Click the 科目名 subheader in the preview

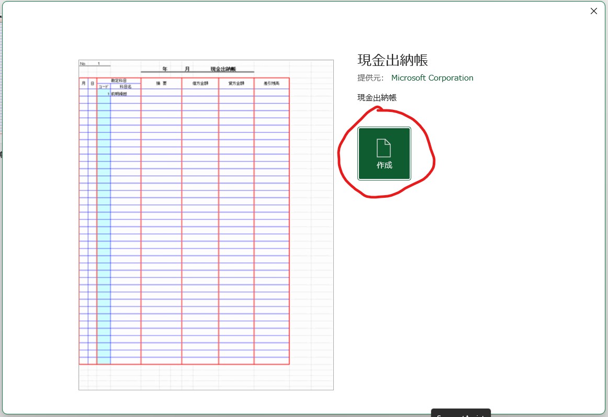pos(126,87)
